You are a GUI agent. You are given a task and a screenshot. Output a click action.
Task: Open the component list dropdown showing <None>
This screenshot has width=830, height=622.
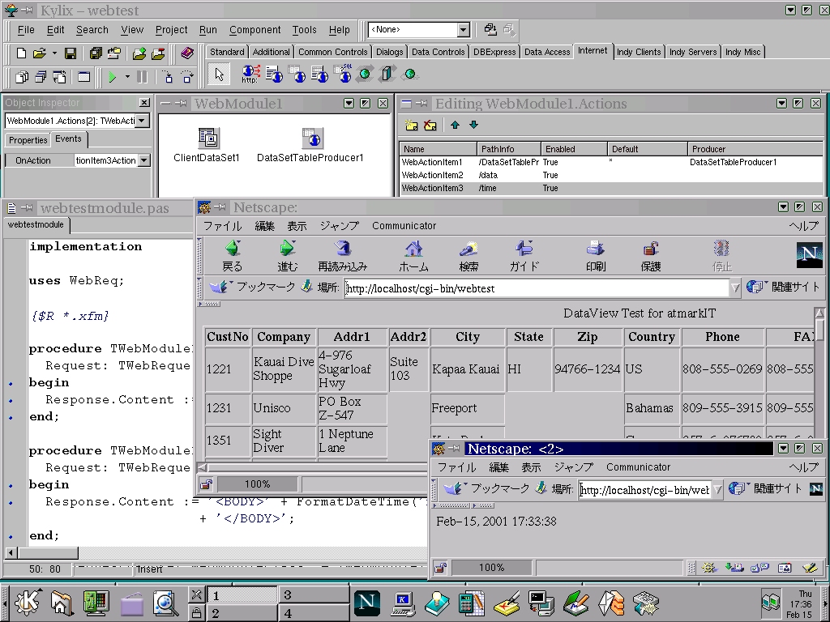pyautogui.click(x=463, y=30)
